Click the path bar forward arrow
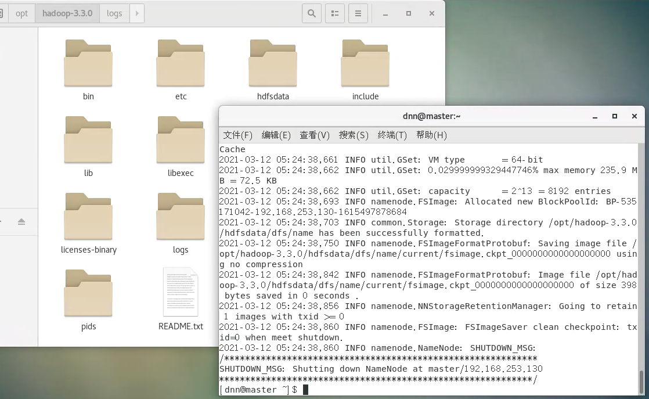 tap(137, 13)
